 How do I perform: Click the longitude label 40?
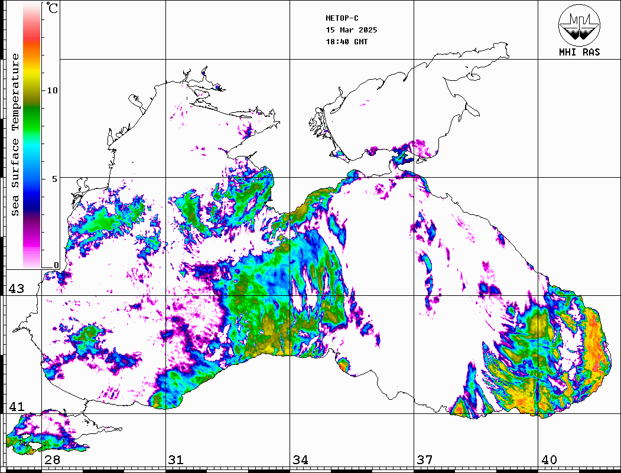click(x=549, y=459)
